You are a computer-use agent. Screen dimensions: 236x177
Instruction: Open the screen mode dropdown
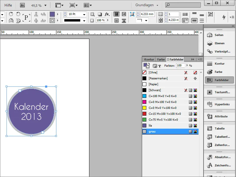click(73, 5)
